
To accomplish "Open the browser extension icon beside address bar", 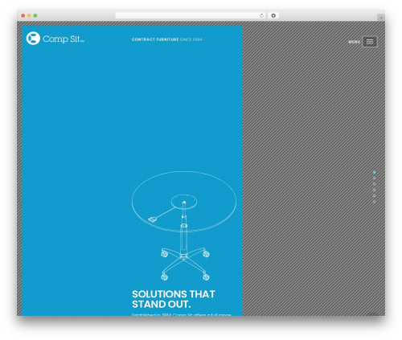I will coord(273,15).
